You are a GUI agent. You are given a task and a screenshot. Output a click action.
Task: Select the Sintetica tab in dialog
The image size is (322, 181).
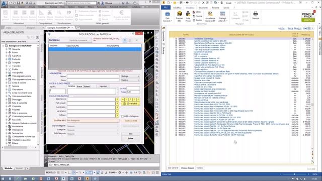(71, 86)
